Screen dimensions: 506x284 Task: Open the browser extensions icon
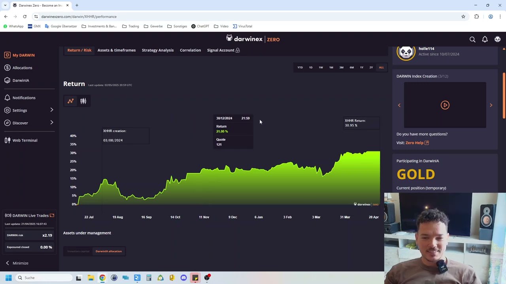tap(477, 17)
